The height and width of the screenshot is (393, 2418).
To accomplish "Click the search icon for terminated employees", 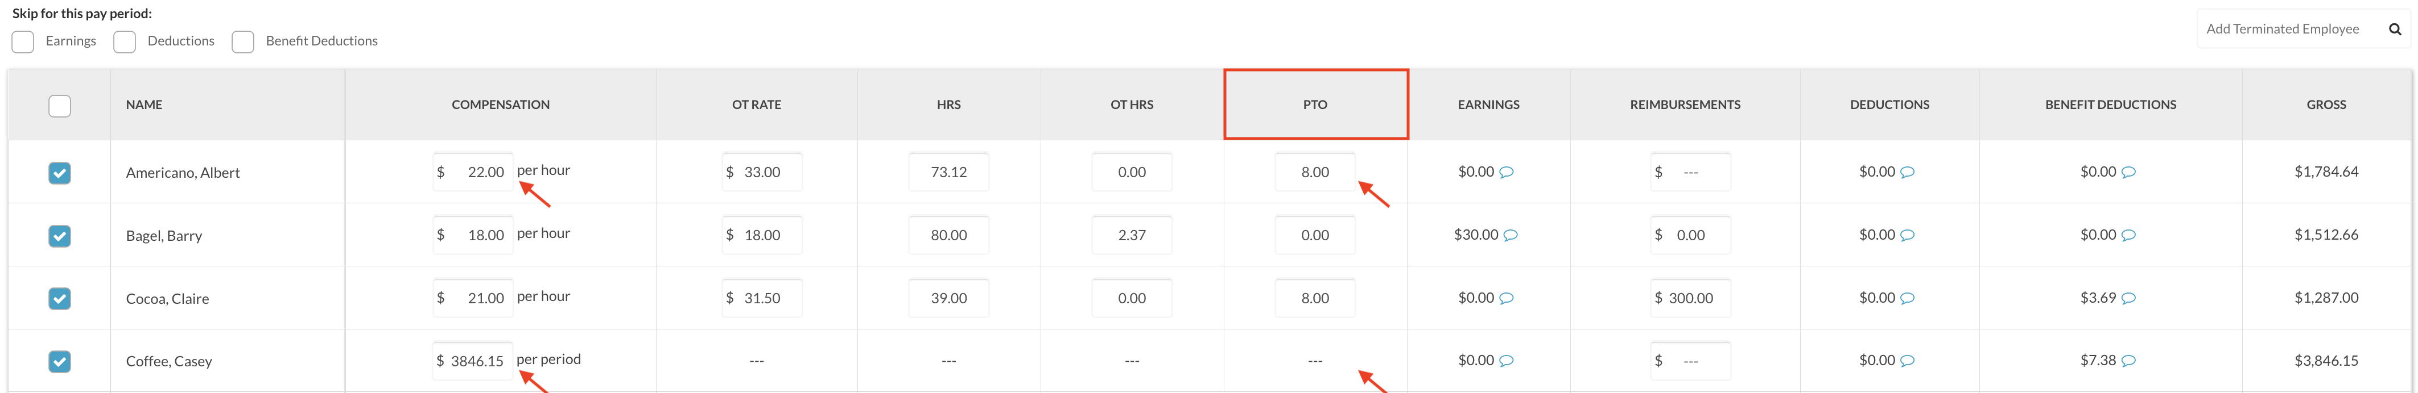I will pyautogui.click(x=2395, y=29).
